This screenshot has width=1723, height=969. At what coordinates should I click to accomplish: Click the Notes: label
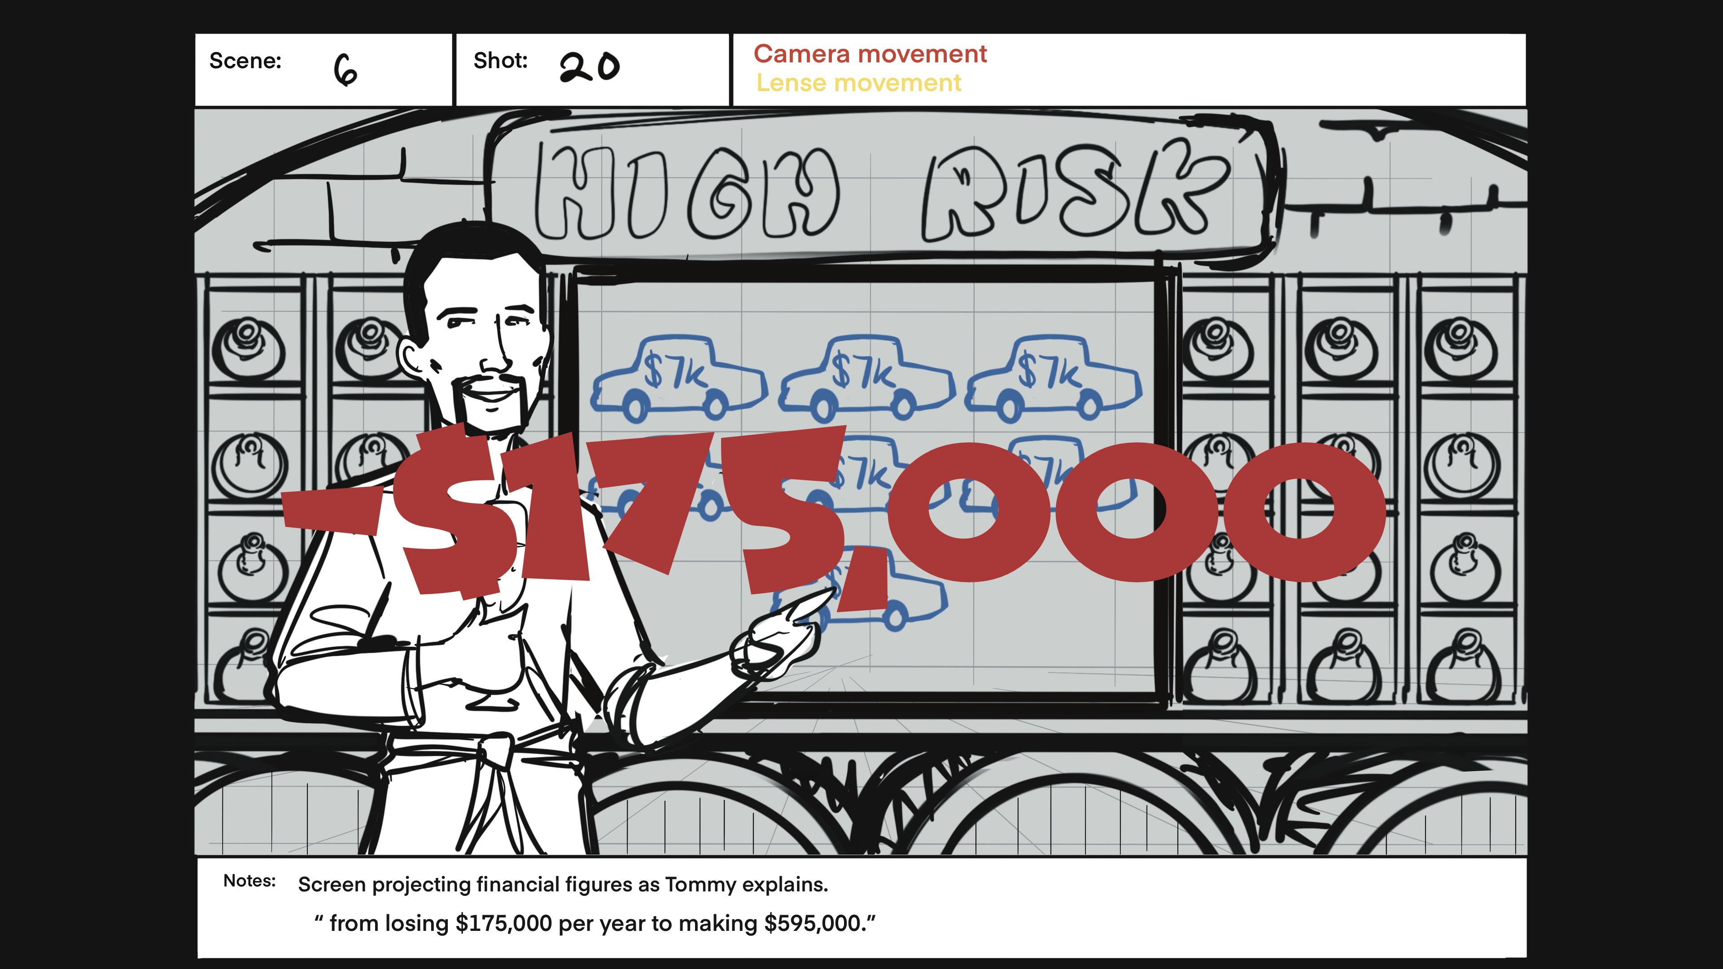(x=249, y=881)
